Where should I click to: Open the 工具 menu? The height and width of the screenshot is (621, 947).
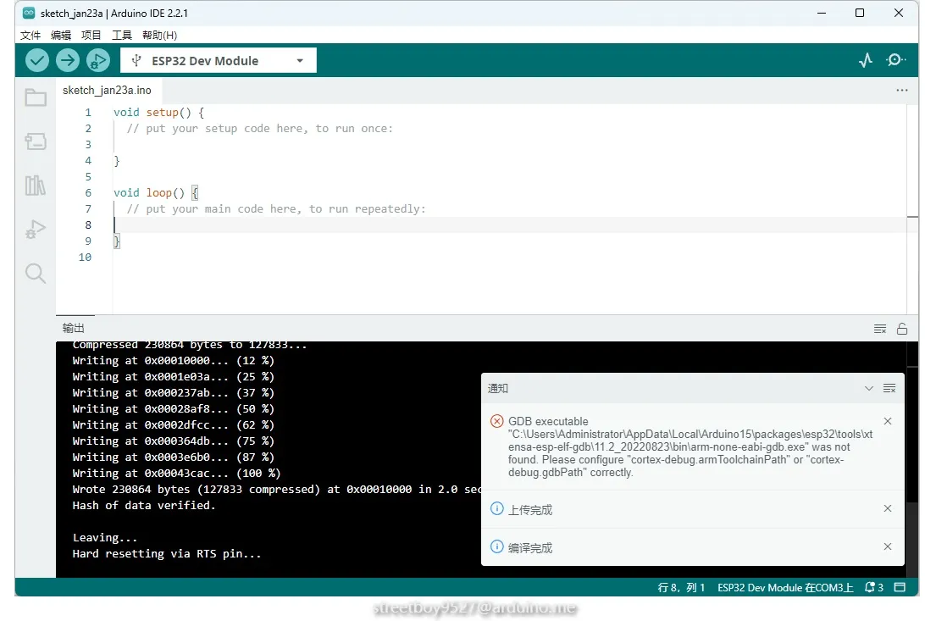121,35
